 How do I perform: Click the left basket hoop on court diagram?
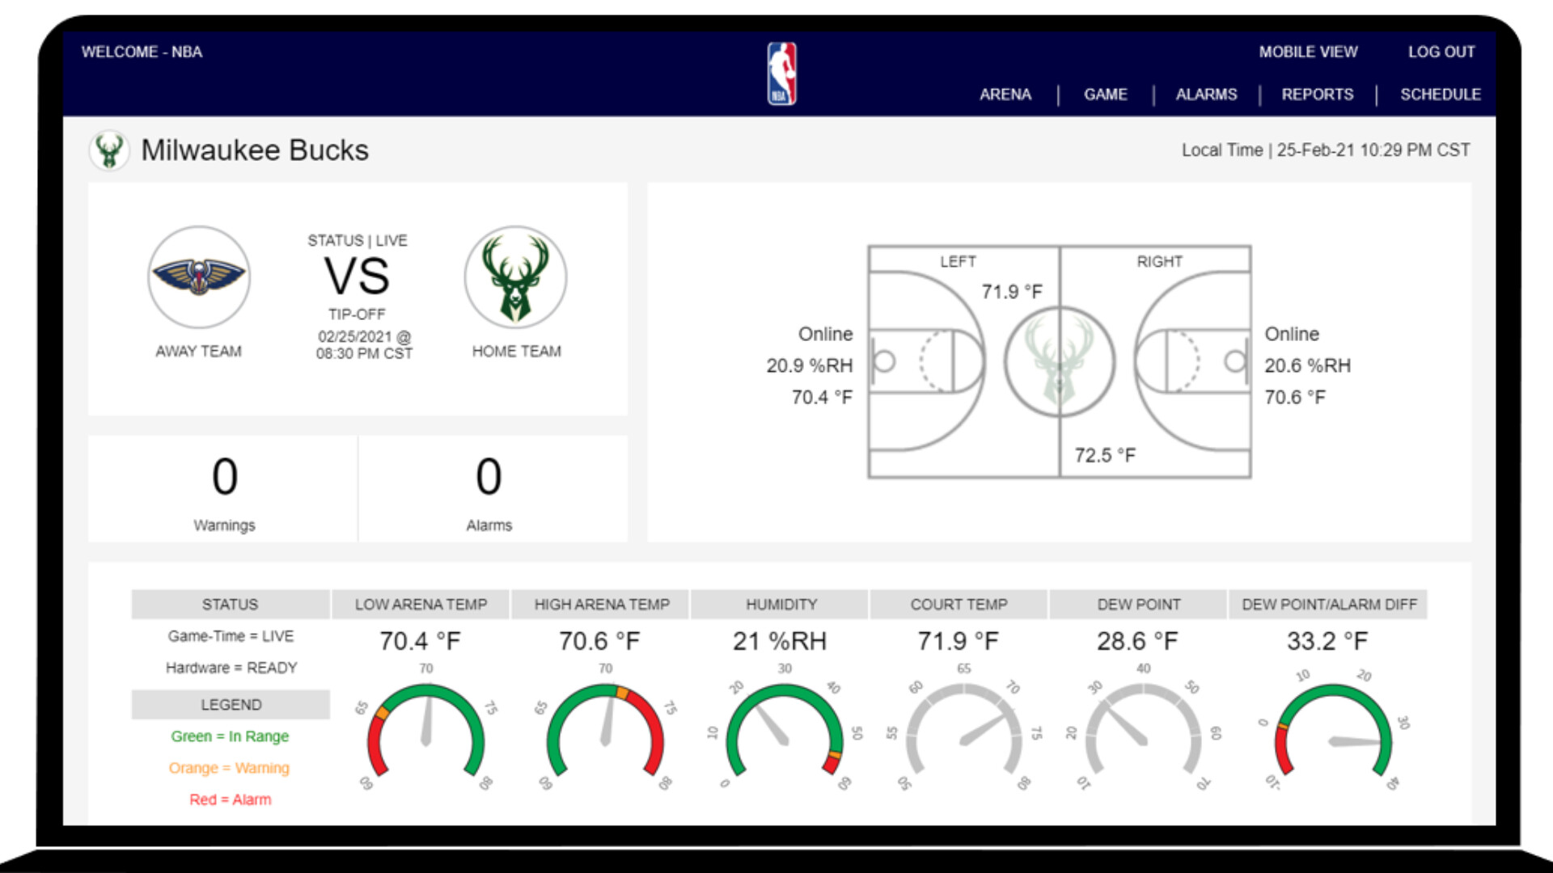pyautogui.click(x=885, y=361)
